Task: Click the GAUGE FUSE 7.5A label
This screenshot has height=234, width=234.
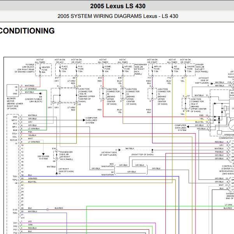Action: pyautogui.click(x=190, y=69)
